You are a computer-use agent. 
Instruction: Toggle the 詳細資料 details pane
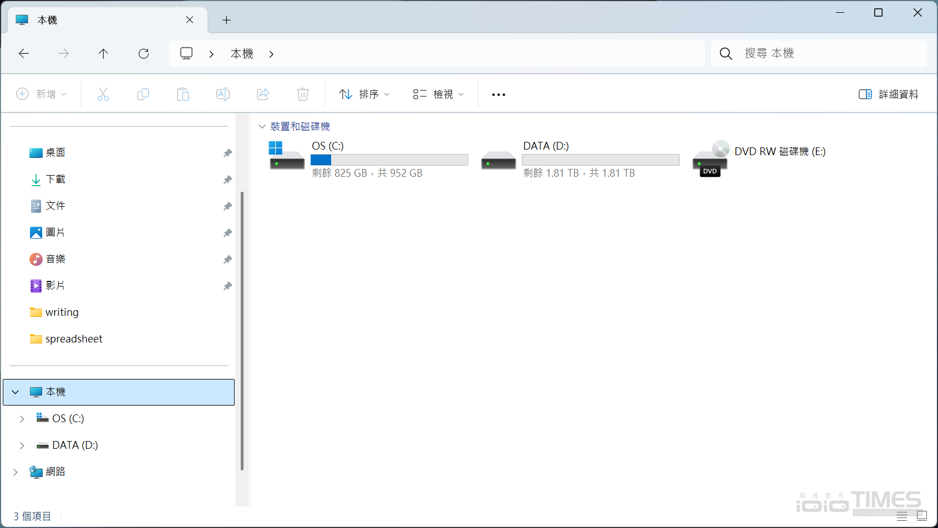point(889,94)
